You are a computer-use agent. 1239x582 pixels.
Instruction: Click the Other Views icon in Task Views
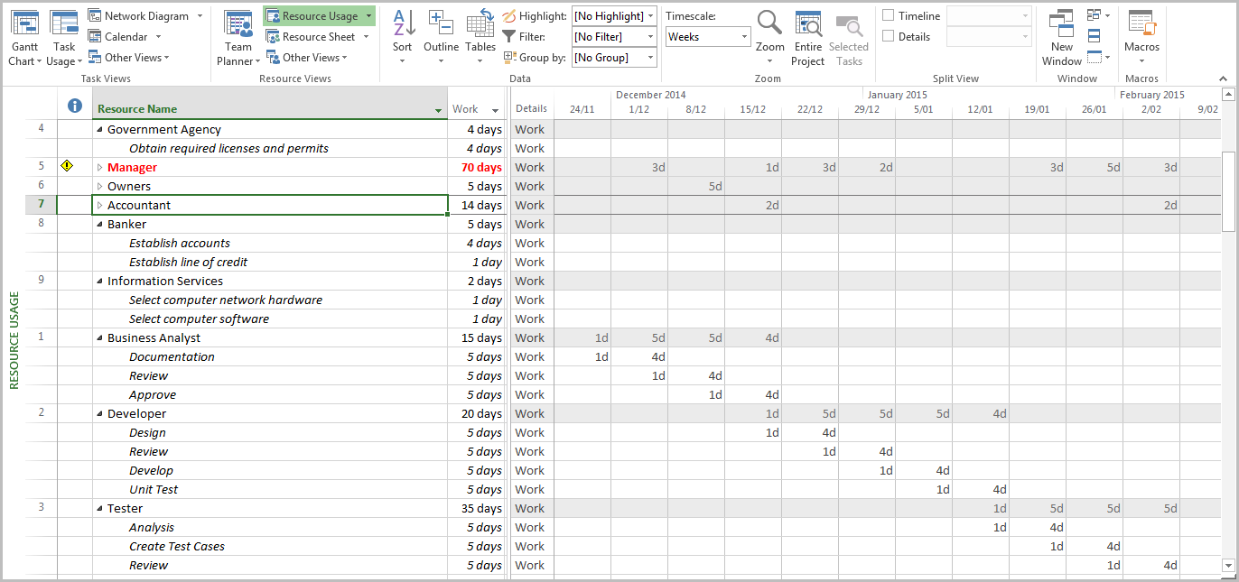pyautogui.click(x=95, y=57)
